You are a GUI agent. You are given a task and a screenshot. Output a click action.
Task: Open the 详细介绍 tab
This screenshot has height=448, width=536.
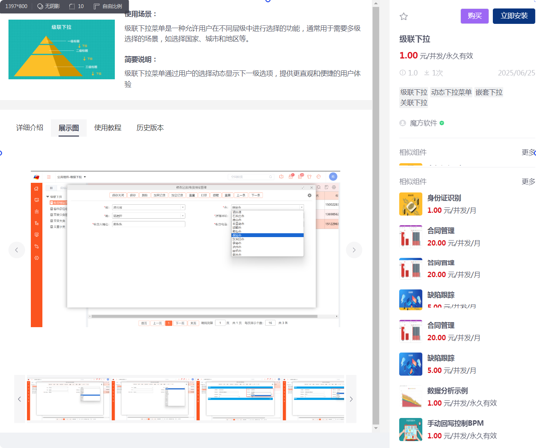click(30, 128)
